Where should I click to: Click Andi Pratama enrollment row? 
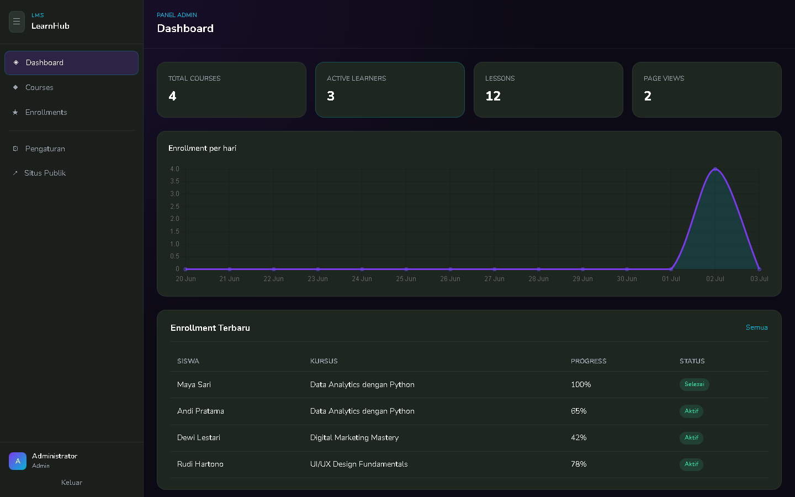pyautogui.click(x=469, y=411)
